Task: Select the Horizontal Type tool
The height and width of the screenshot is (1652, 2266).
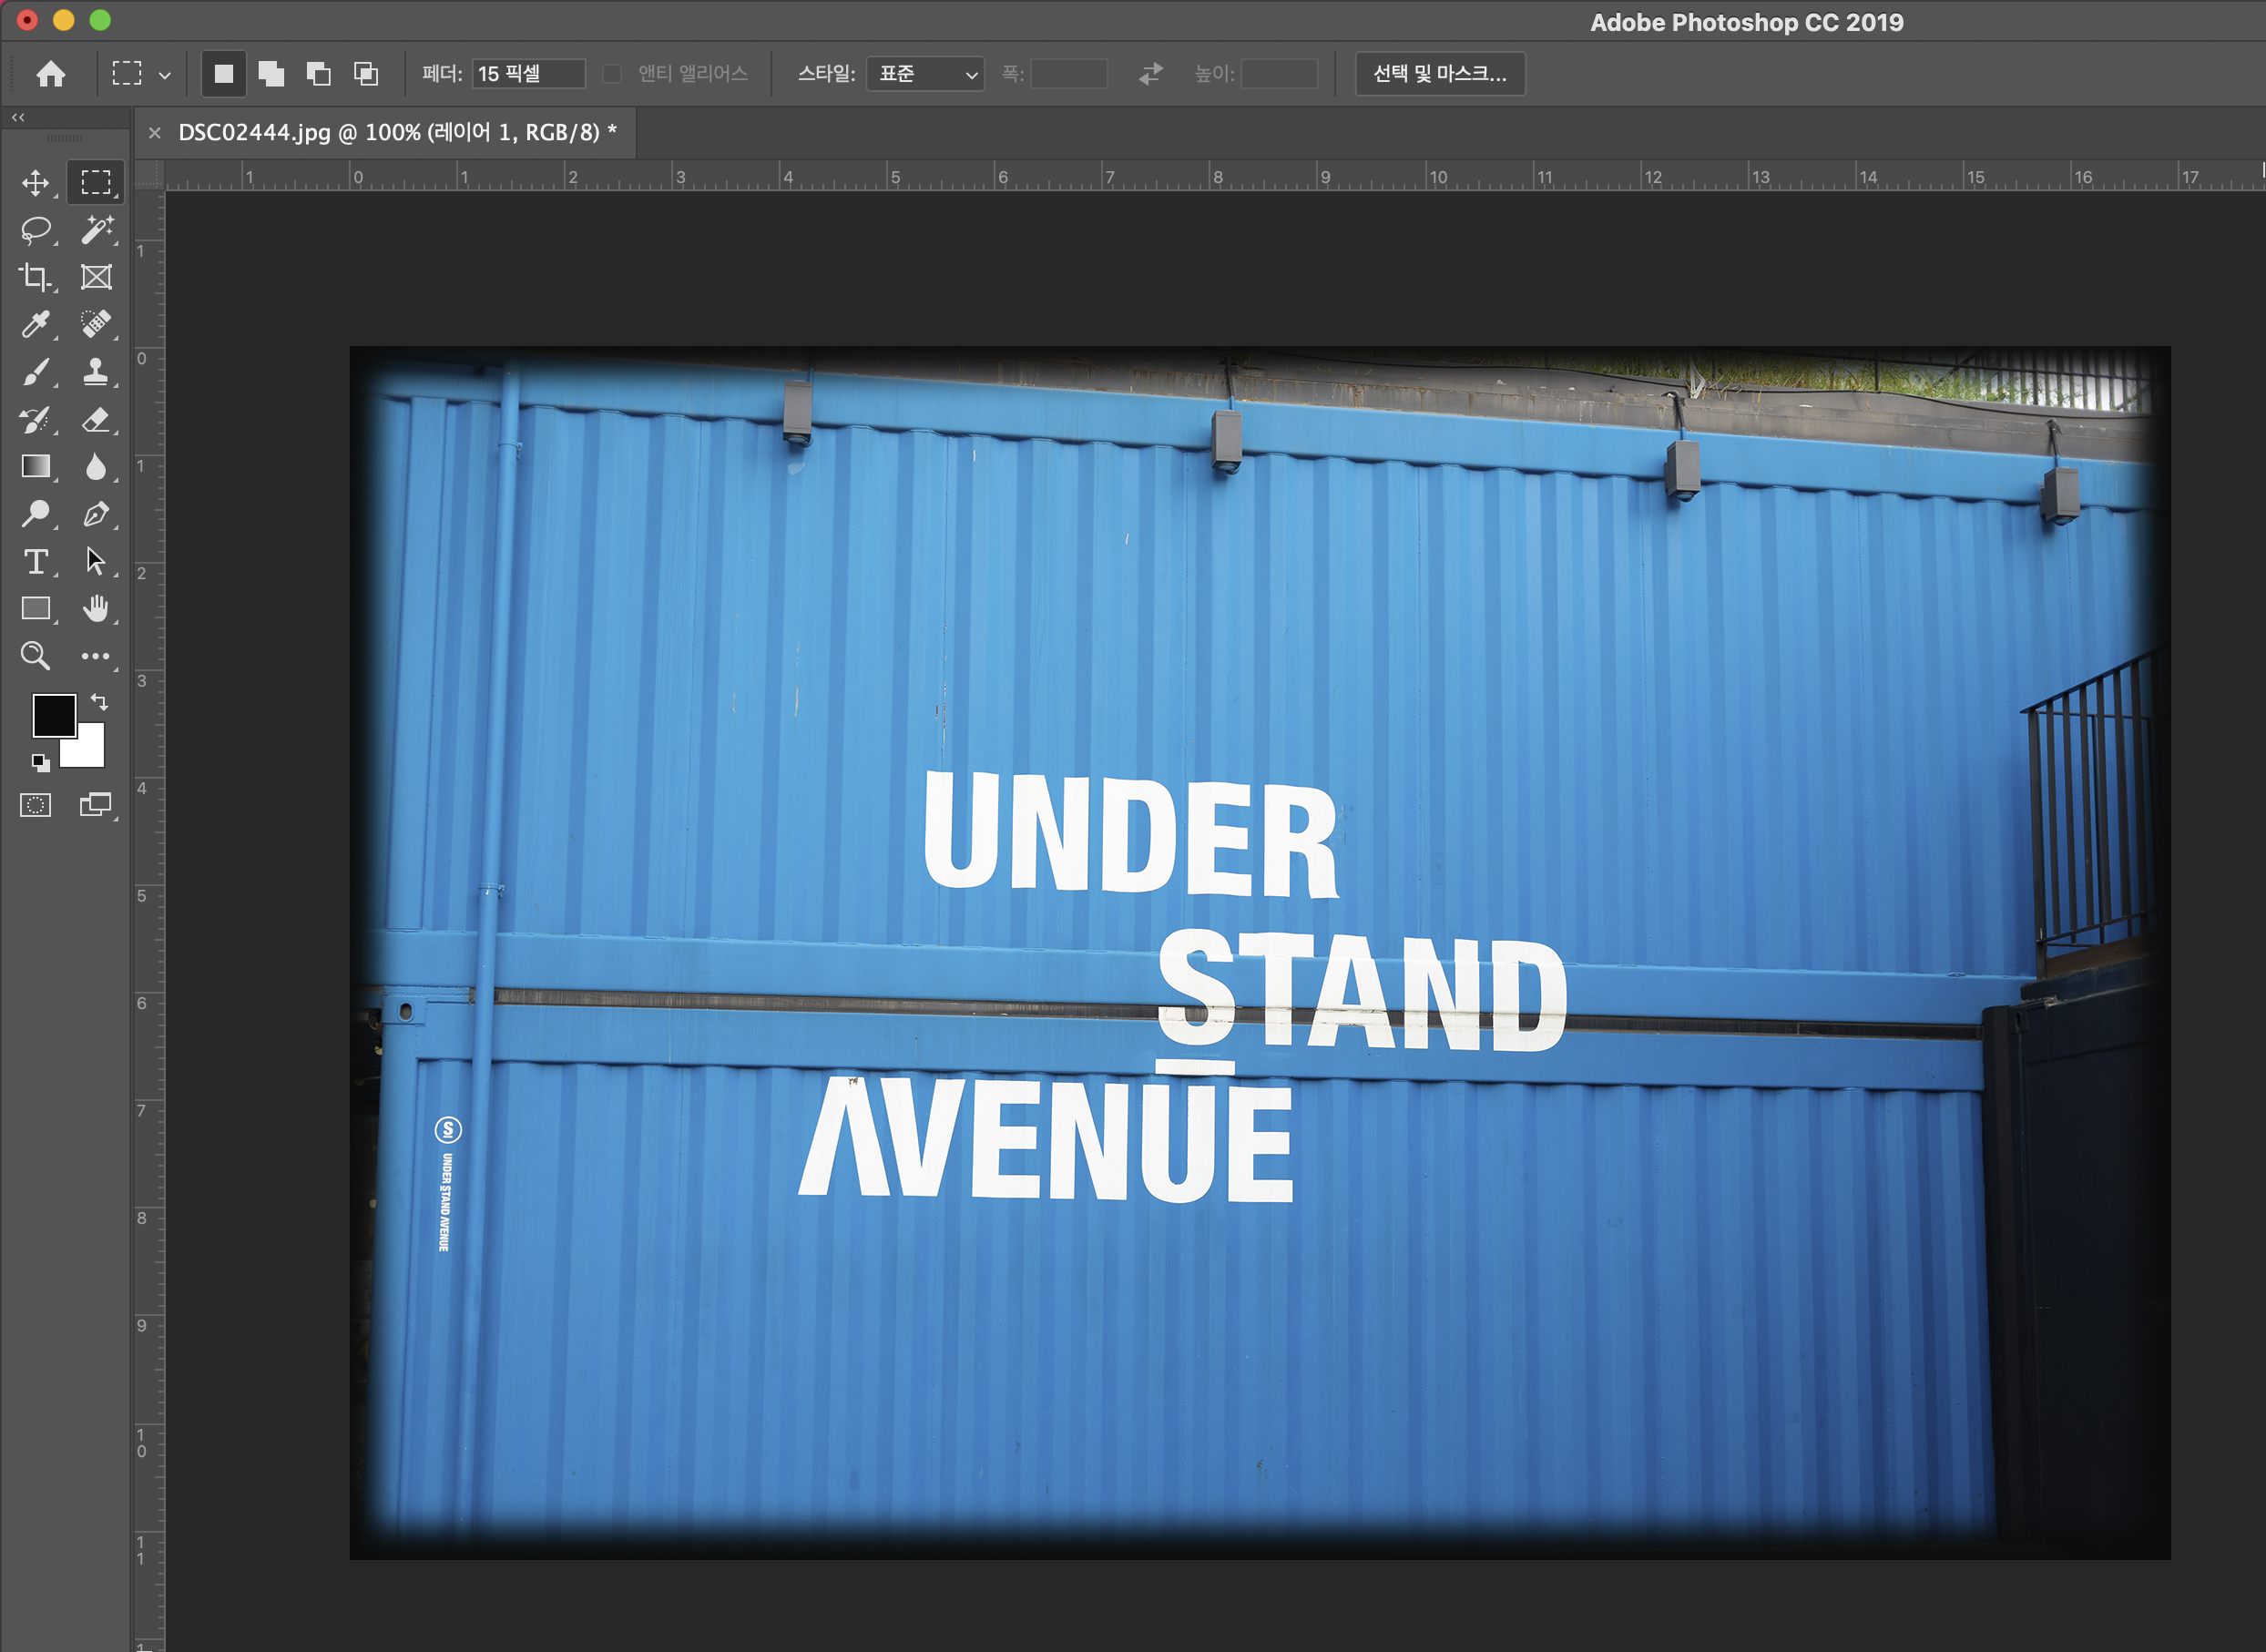Action: click(x=36, y=561)
